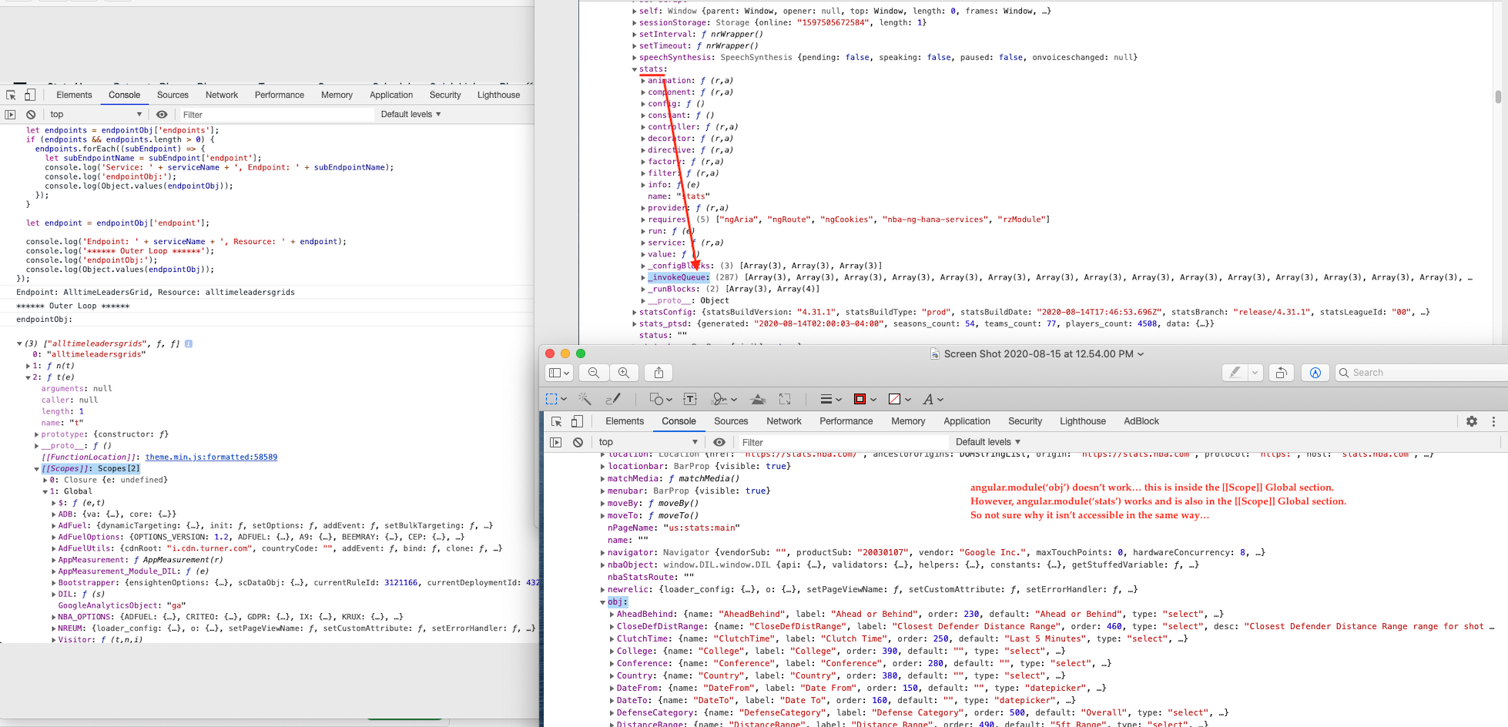Toggle device toolbar in left DevTools
The image size is (1508, 727).
[x=30, y=95]
